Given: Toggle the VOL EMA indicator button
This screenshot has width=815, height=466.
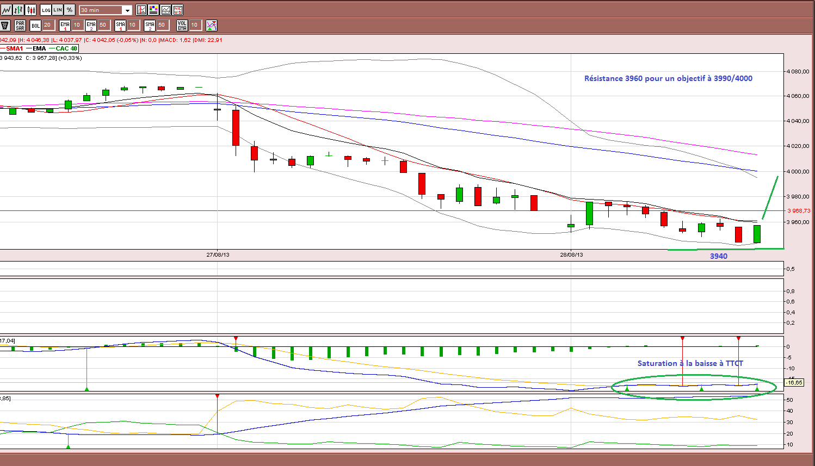Looking at the screenshot, I should click(x=182, y=25).
